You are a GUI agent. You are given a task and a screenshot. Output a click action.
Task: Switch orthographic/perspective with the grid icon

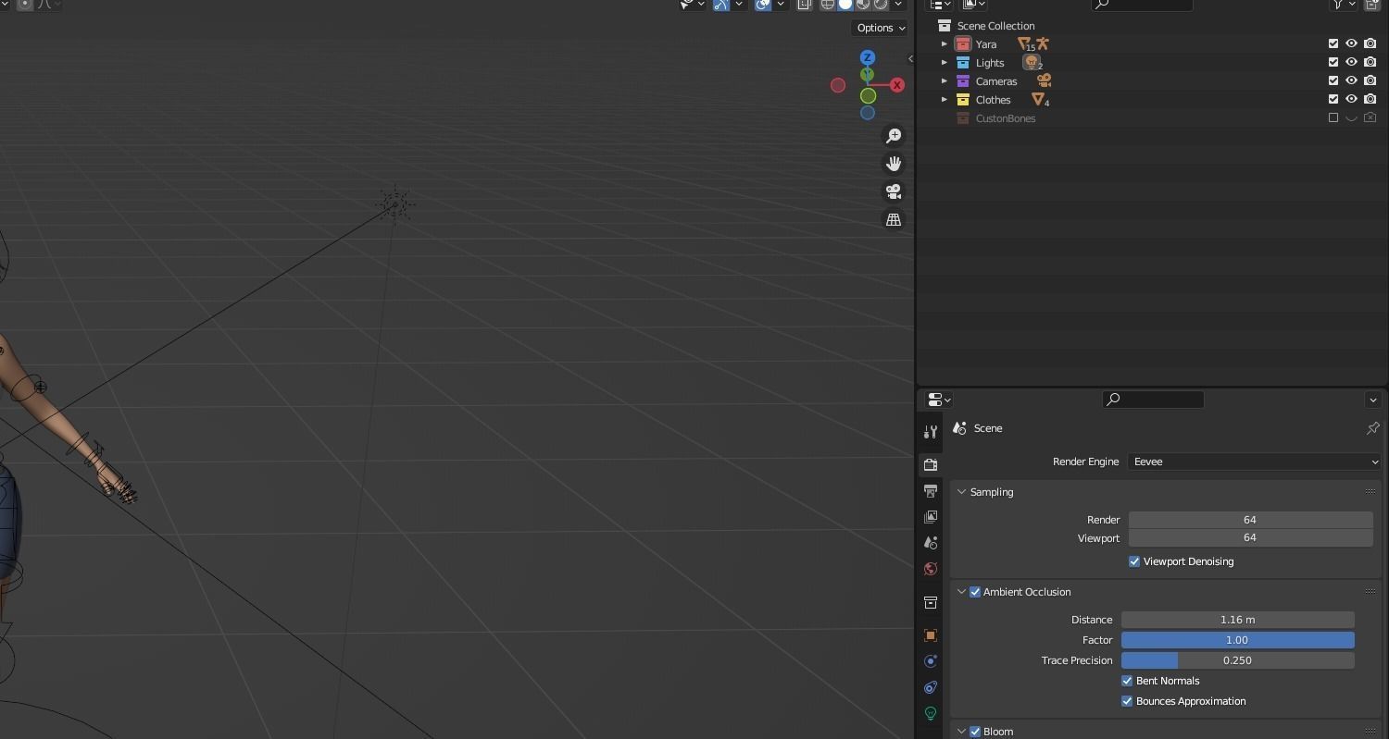point(894,220)
